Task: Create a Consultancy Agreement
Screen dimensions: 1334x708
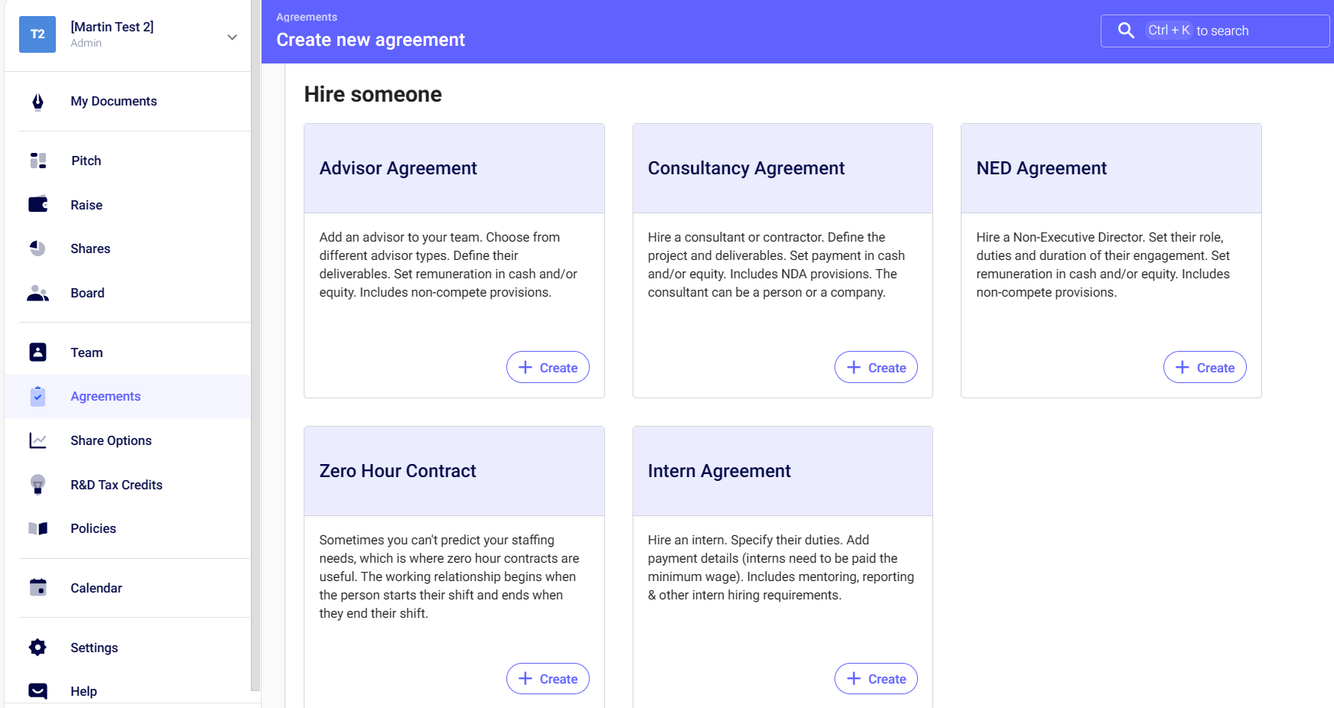Action: (x=876, y=368)
